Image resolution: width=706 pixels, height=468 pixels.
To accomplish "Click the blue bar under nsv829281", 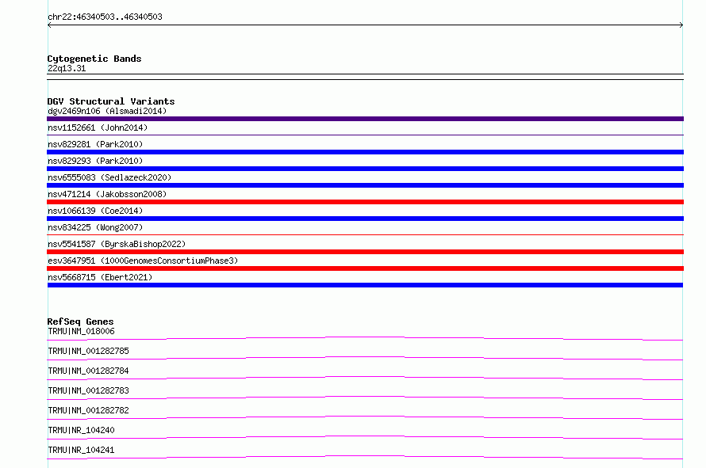I will click(x=365, y=152).
